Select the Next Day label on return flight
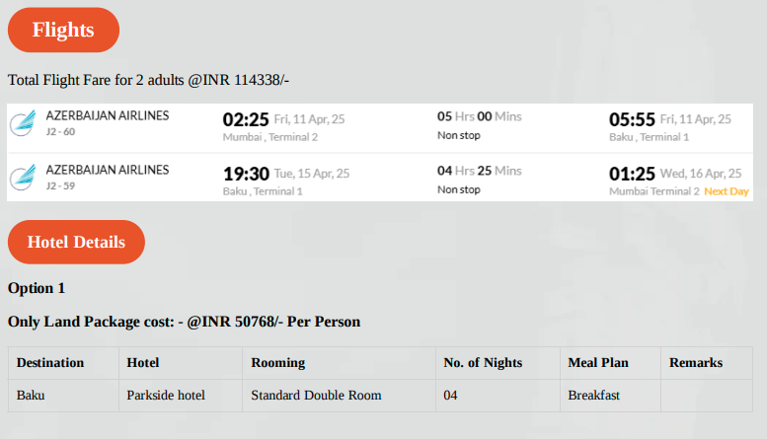 pyautogui.click(x=727, y=191)
